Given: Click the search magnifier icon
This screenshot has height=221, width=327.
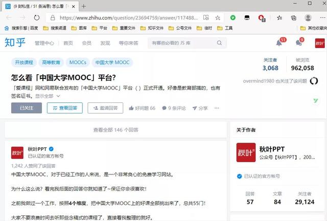Looking at the screenshot, I should (219, 43).
